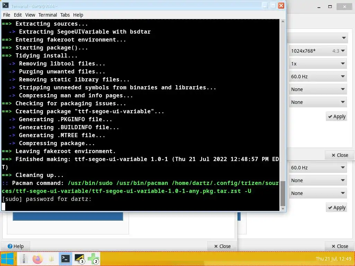Open the Windows-style start menu

[x=7, y=258]
